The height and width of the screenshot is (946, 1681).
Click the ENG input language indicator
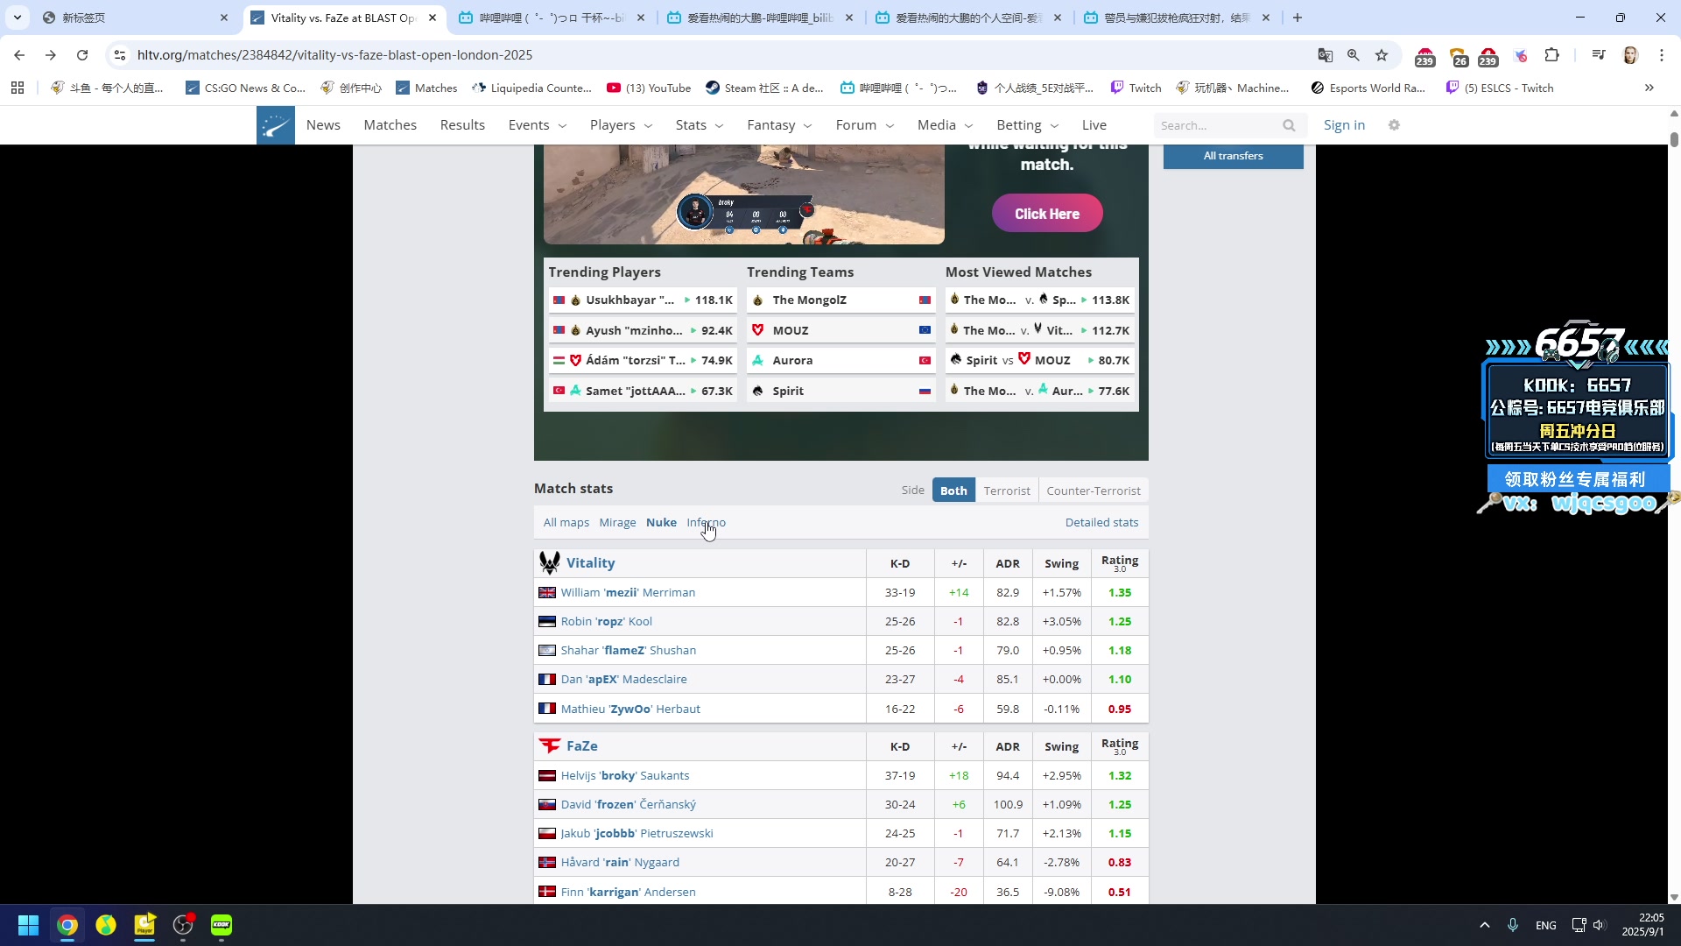tap(1546, 925)
